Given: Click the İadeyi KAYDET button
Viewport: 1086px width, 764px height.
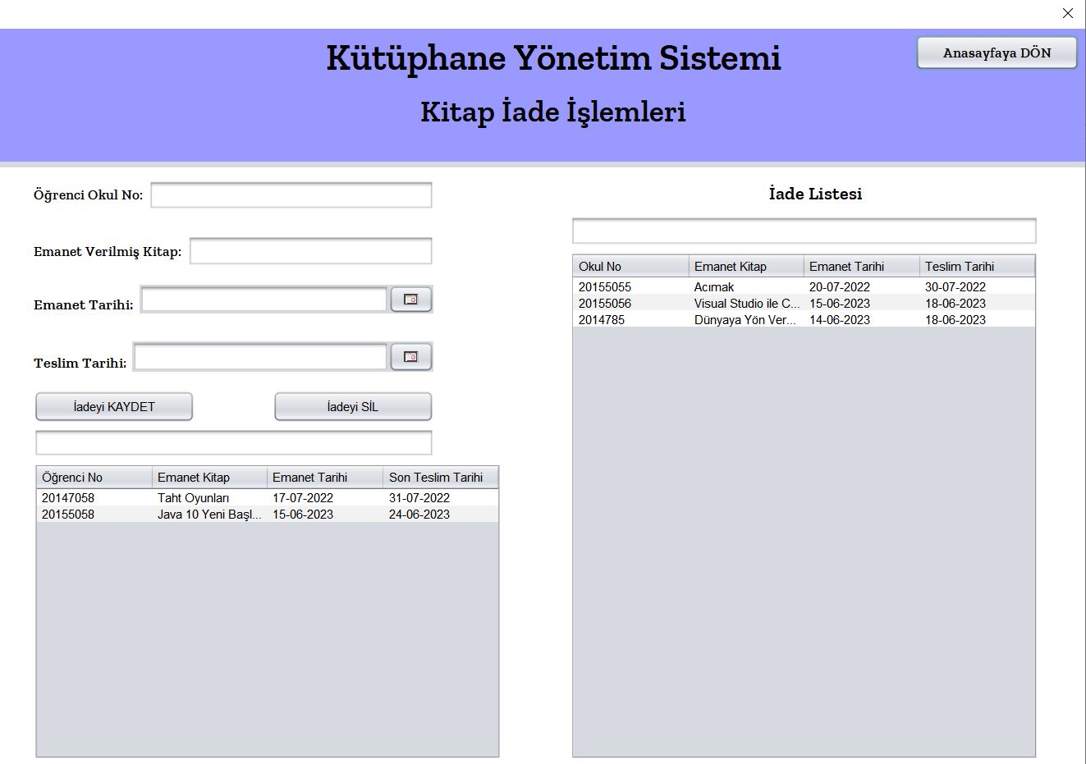Looking at the screenshot, I should 114,406.
